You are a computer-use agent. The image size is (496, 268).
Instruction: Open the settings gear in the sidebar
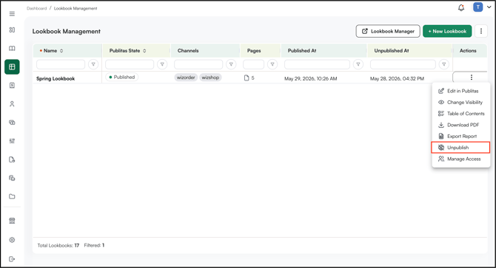click(12, 240)
